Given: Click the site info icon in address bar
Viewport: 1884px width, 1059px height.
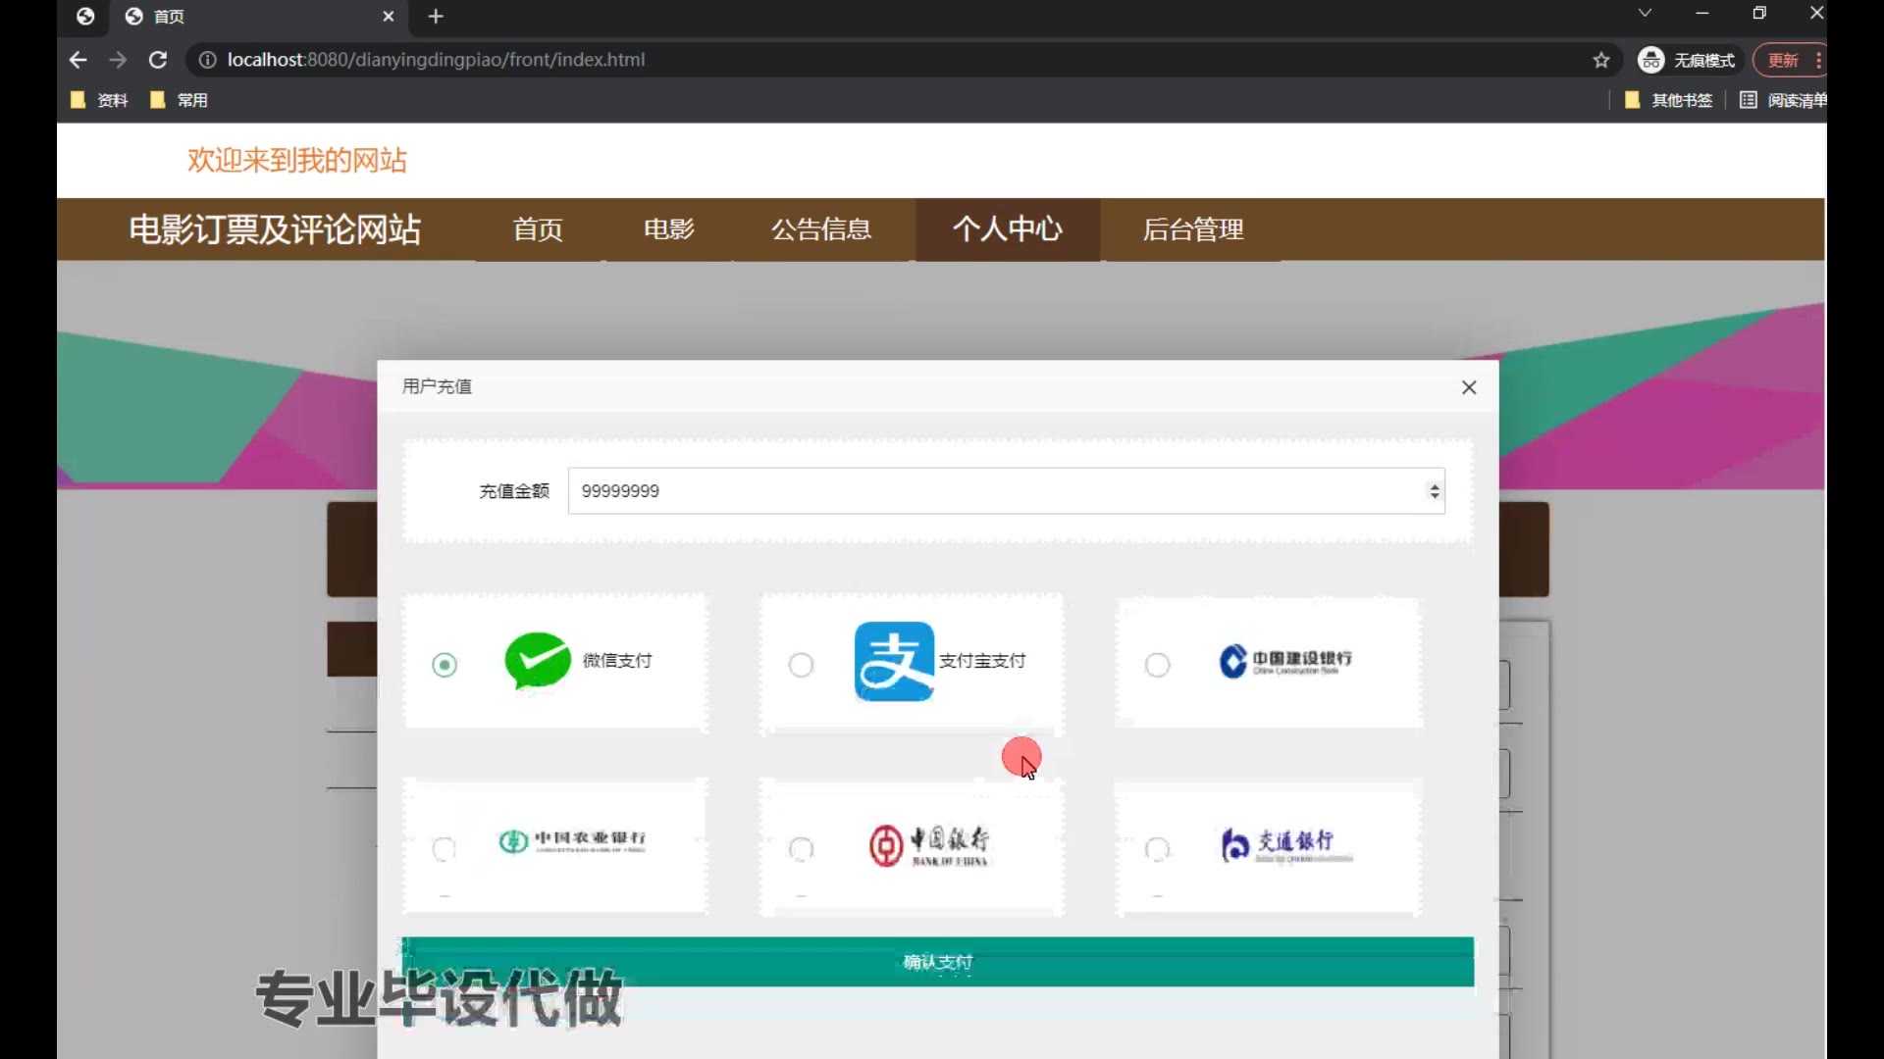Looking at the screenshot, I should (x=207, y=60).
